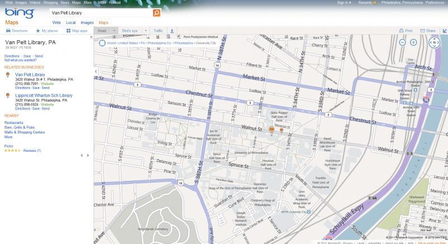Image resolution: width=448 pixels, height=244 pixels.
Task: Select the Images search tab
Action: tap(87, 22)
